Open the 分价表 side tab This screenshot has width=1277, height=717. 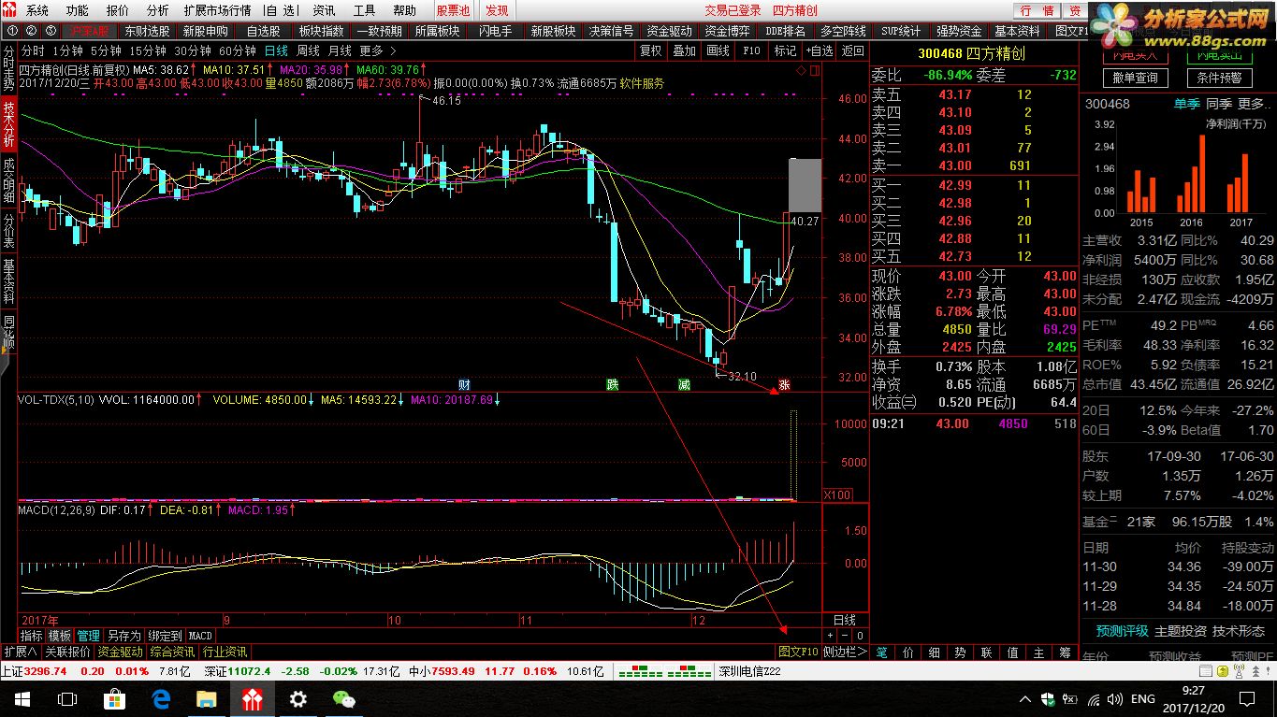coord(8,230)
